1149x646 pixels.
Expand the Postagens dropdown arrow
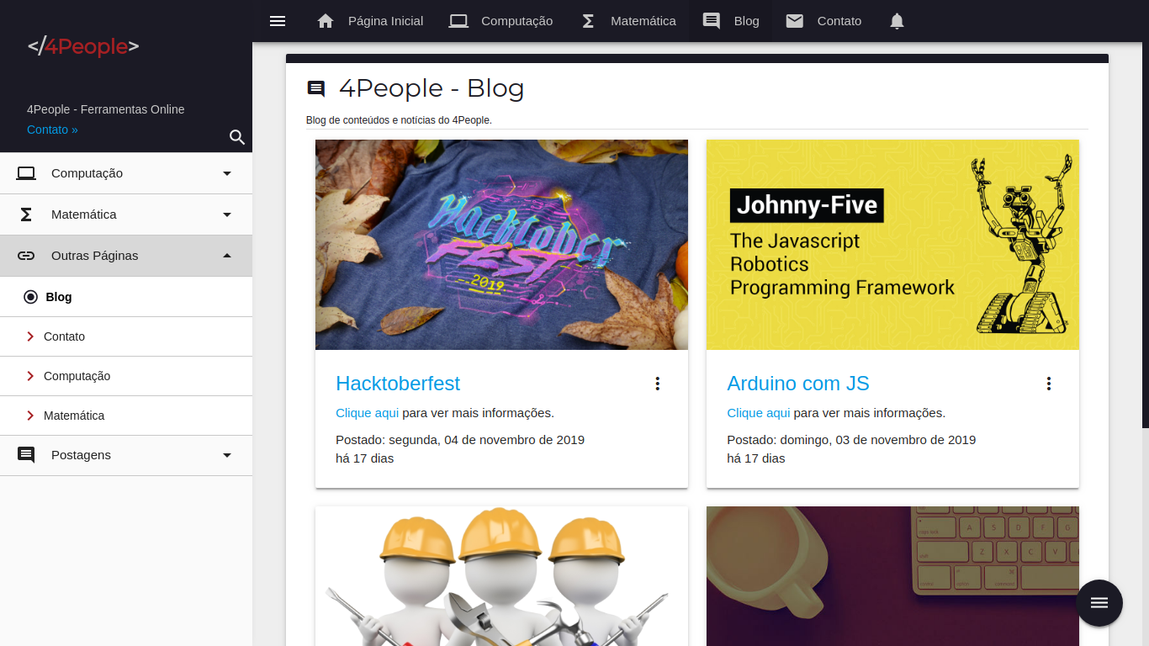[x=227, y=455]
